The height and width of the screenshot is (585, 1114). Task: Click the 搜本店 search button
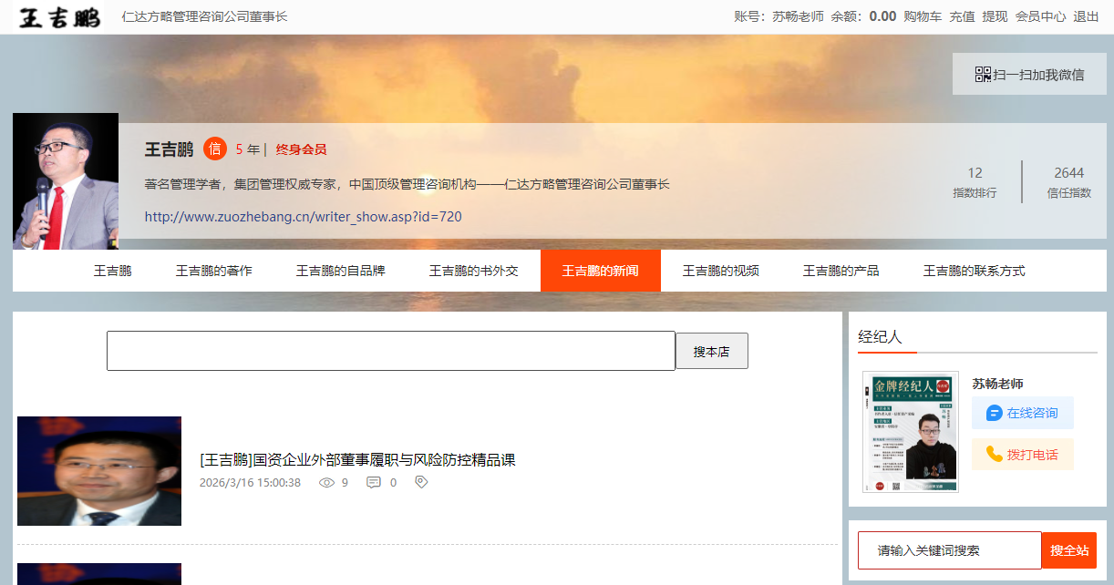click(711, 351)
